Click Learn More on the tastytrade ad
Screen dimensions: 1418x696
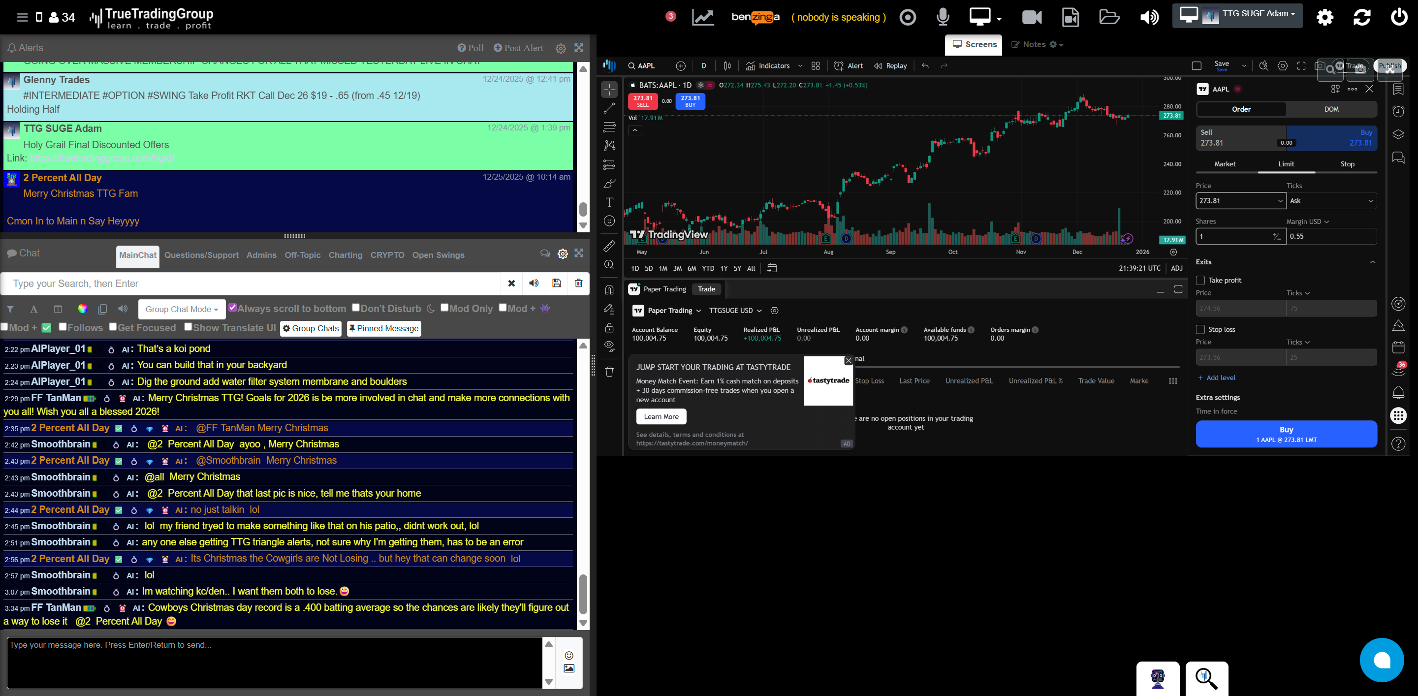coord(661,416)
